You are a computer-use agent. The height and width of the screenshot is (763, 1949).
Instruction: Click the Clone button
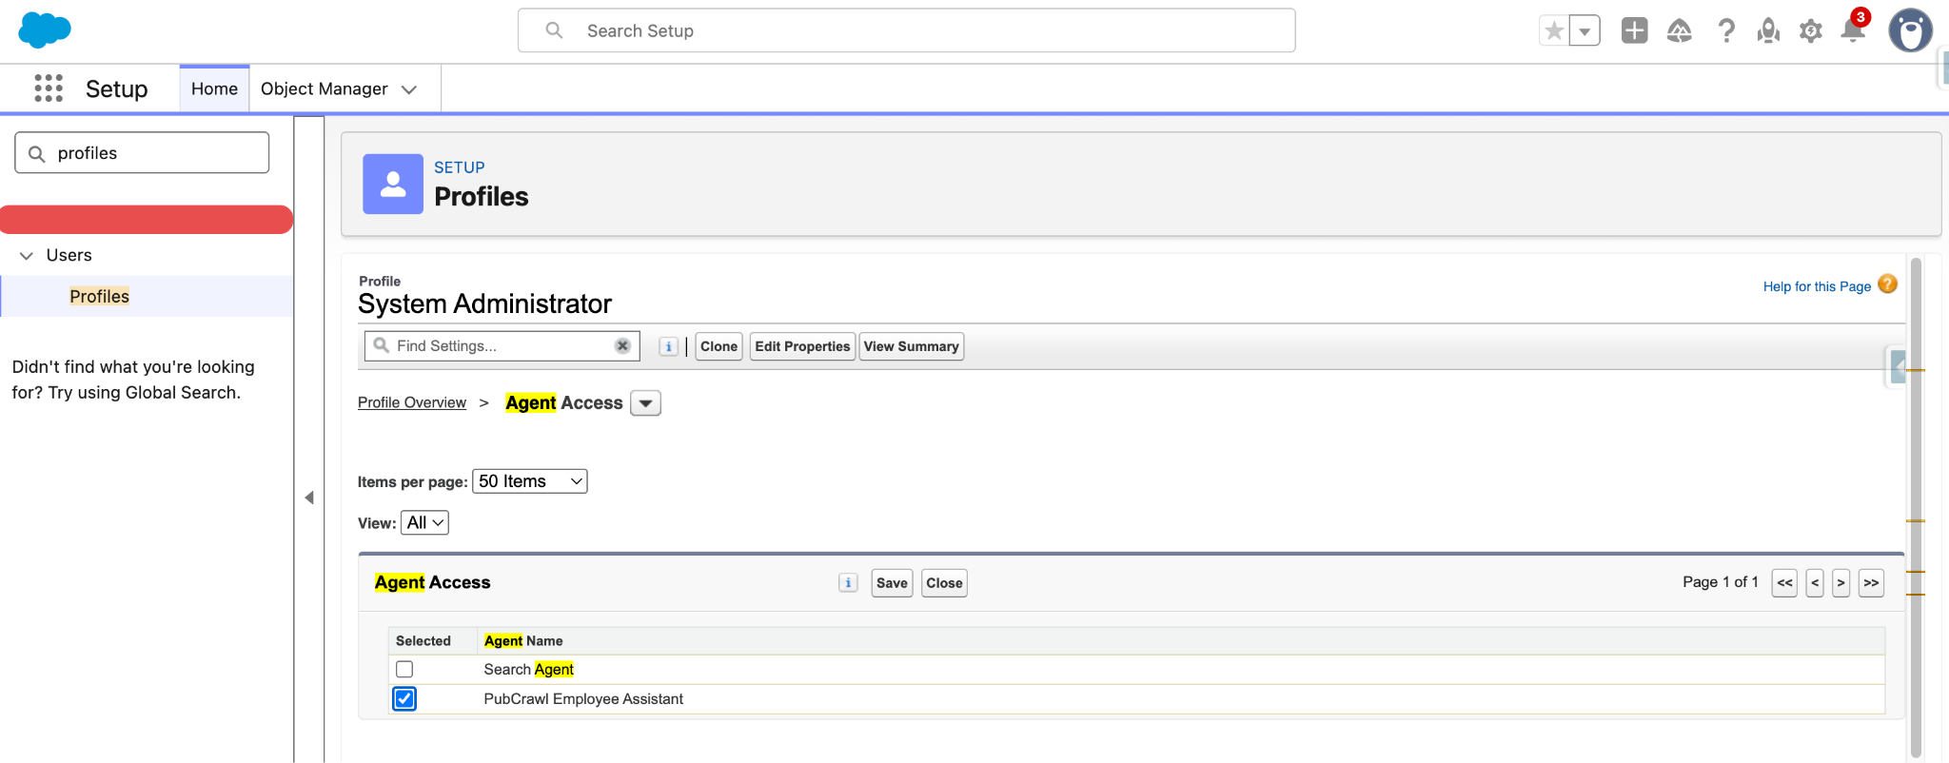click(x=719, y=346)
